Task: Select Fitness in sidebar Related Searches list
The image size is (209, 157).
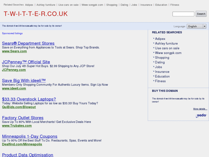Action: pos(160,81)
